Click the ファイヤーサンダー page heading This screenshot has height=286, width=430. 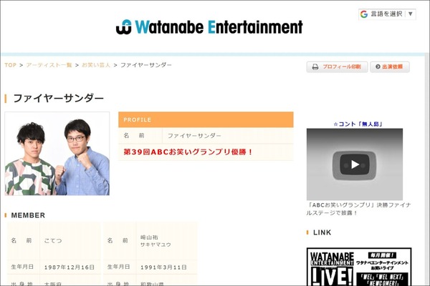[x=59, y=98]
